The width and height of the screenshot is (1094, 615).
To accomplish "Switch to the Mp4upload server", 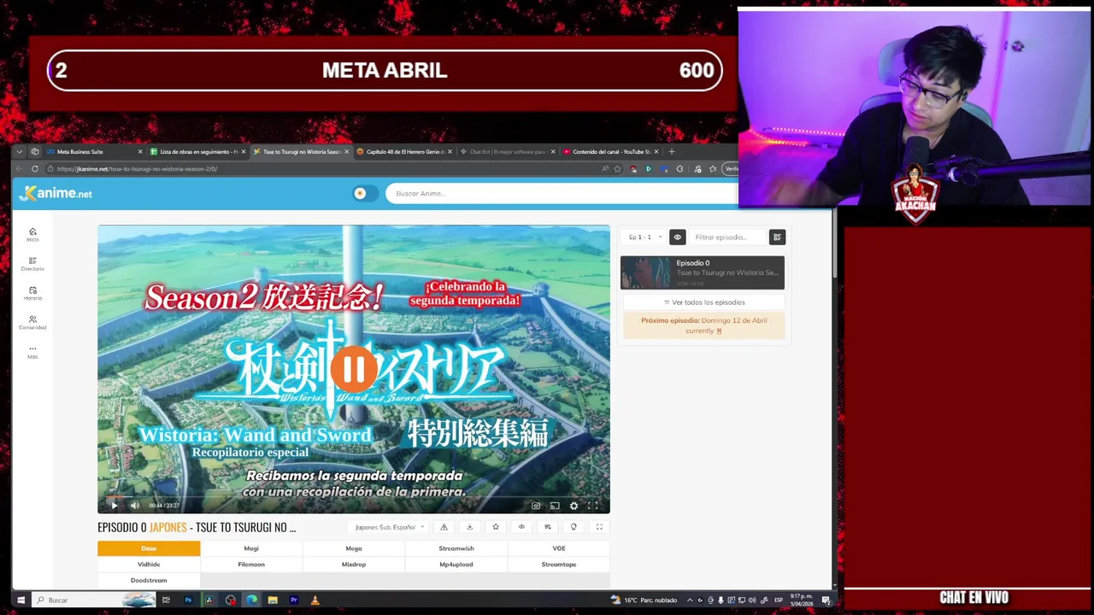I will pyautogui.click(x=456, y=565).
